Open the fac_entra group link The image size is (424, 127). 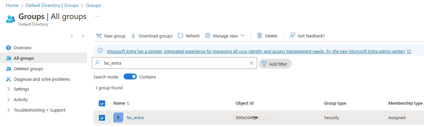coord(135,118)
